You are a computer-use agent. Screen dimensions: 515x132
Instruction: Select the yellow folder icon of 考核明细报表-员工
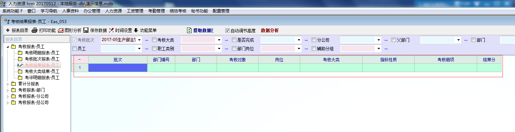click(20, 53)
